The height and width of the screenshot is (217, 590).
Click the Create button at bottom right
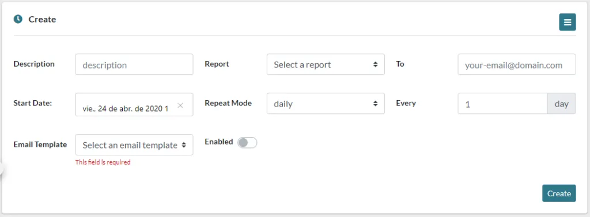[559, 193]
